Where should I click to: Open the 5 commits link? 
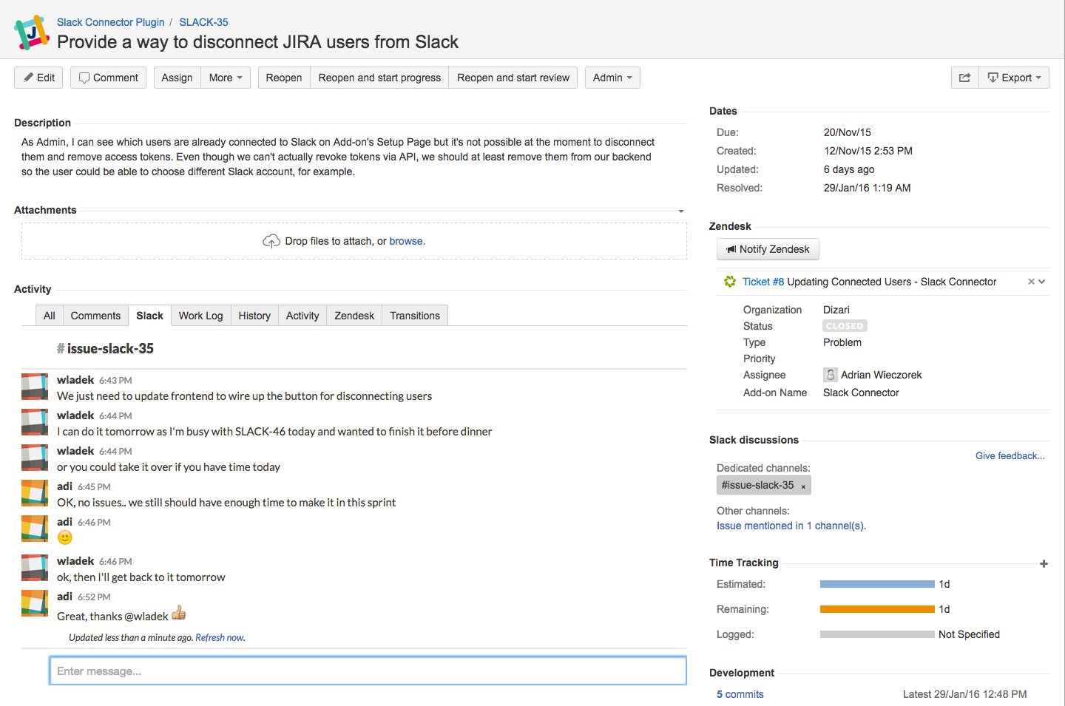(740, 694)
